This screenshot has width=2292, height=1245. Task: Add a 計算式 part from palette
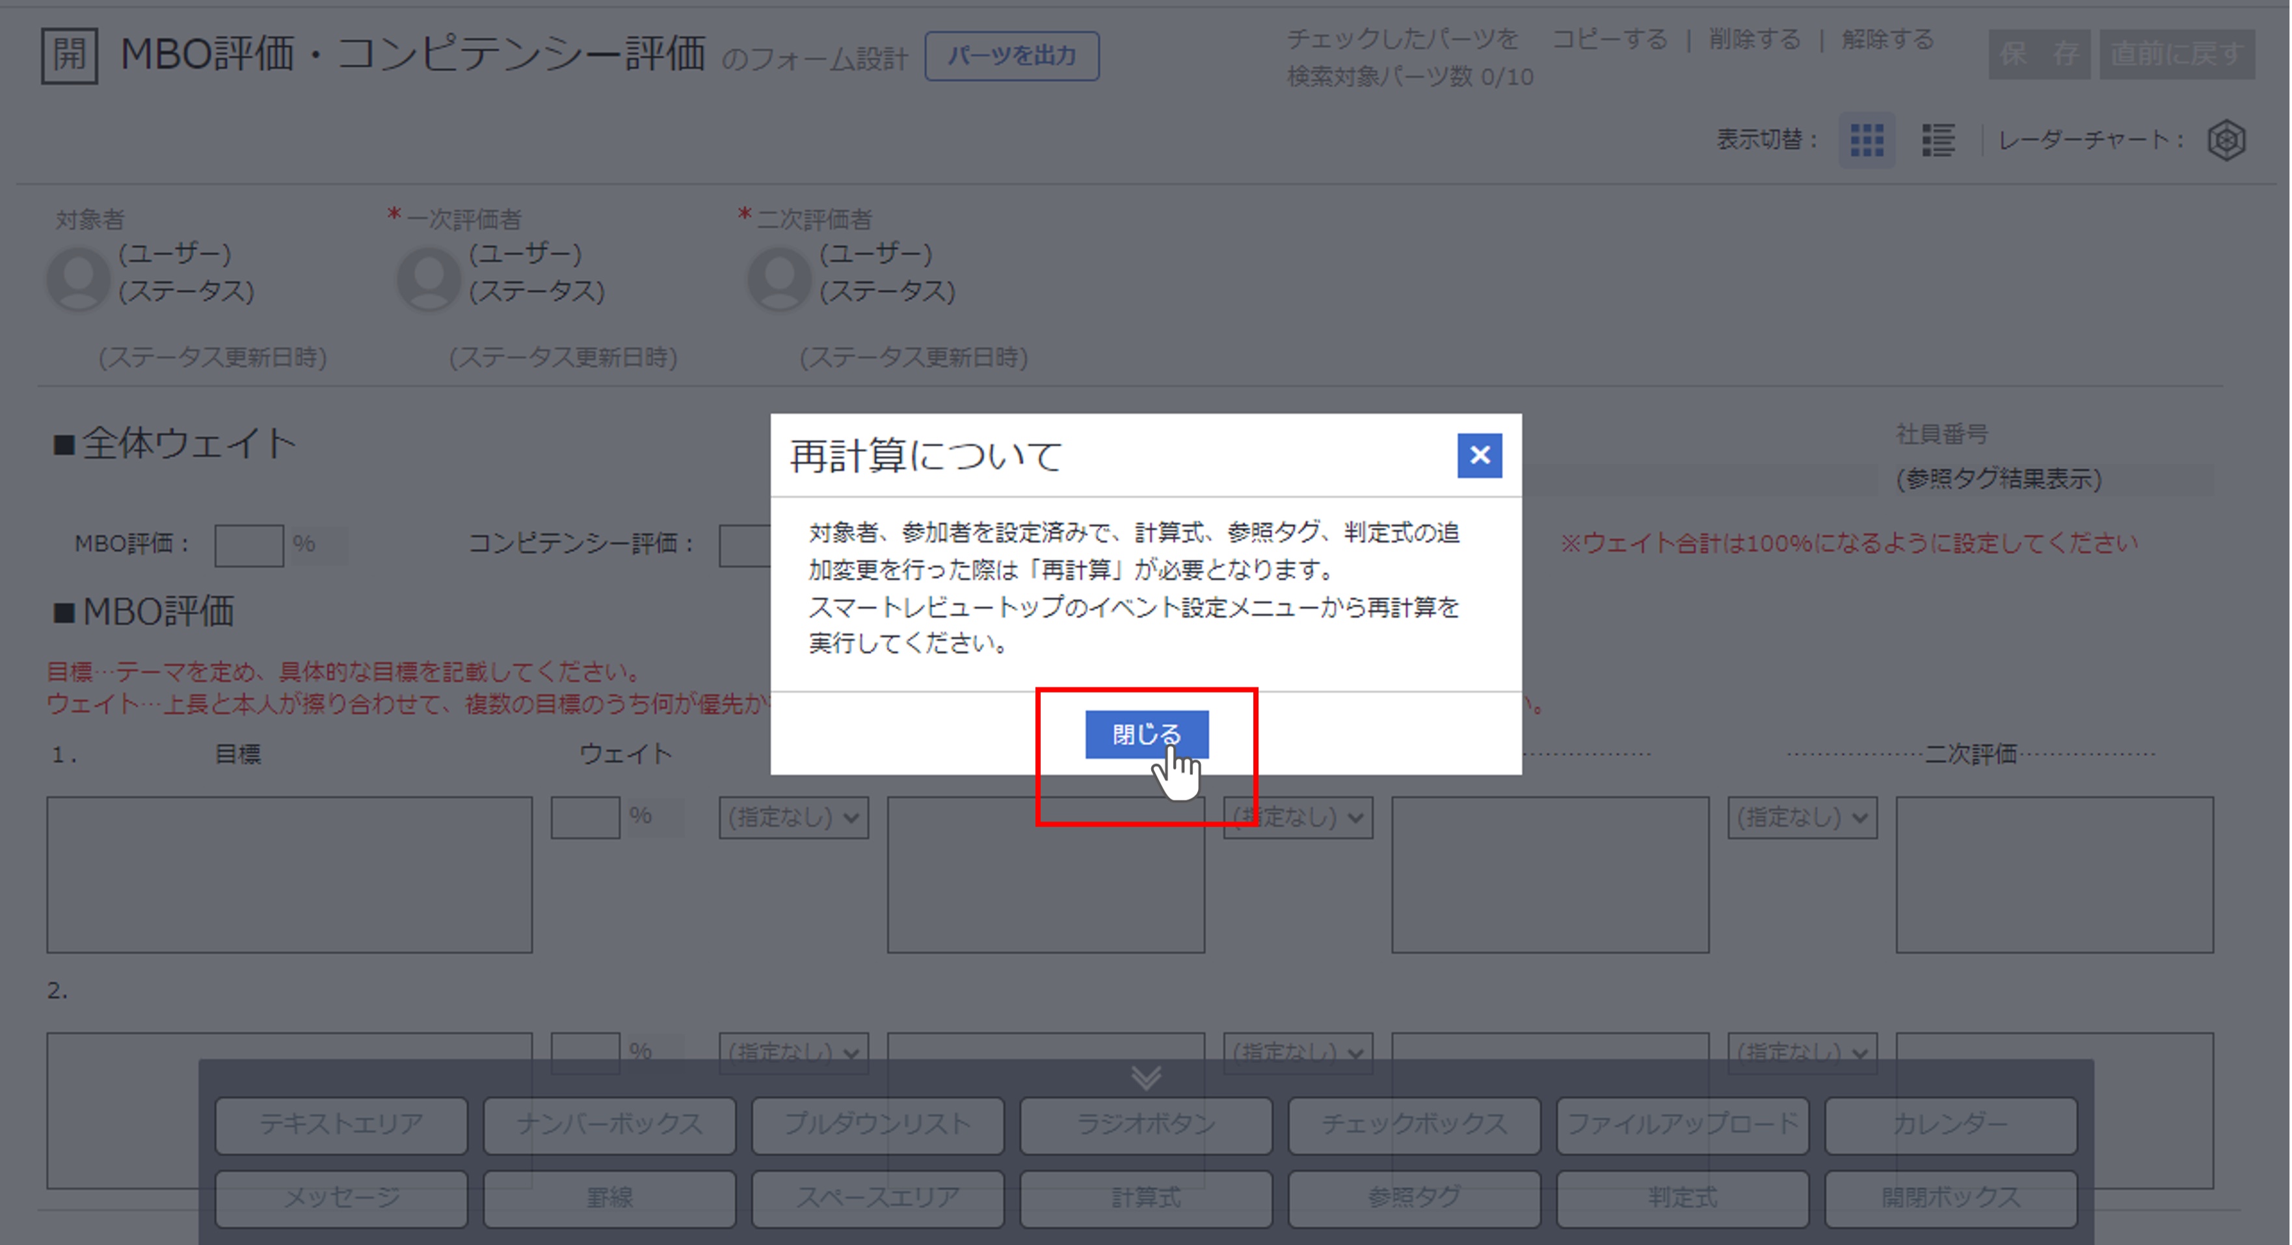1146,1198
